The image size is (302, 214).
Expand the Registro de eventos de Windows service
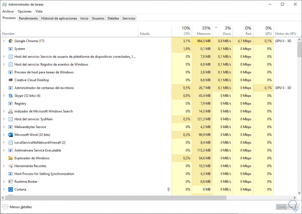pos(4,64)
